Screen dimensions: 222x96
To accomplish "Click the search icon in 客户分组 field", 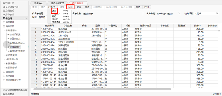I will [179, 14].
